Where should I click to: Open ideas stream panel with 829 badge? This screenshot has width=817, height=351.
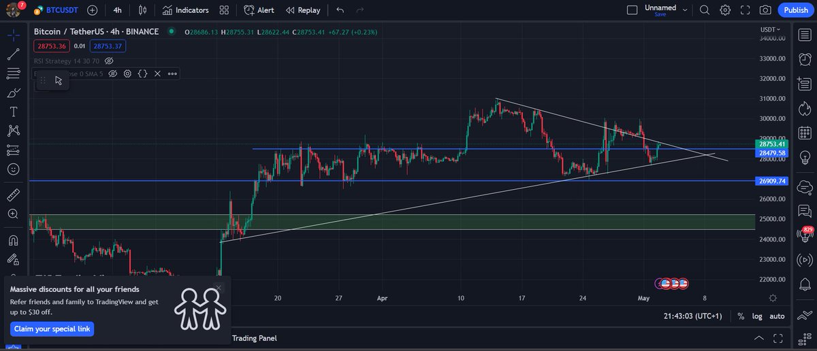click(804, 235)
